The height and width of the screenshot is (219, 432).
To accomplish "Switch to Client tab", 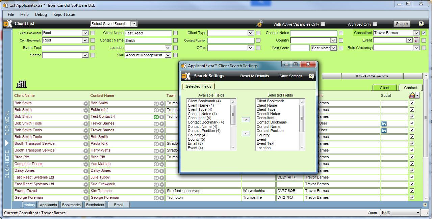I will [x=384, y=88].
